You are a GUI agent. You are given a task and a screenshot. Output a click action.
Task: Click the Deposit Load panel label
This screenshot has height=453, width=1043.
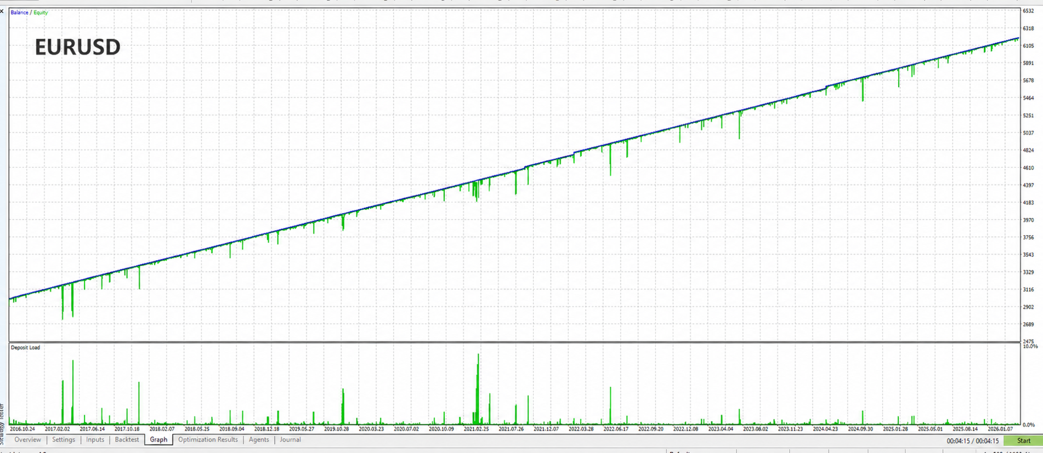point(25,348)
